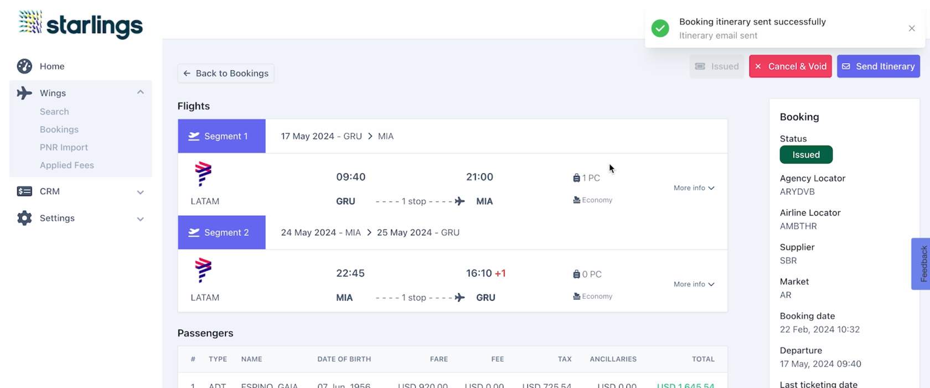Click the Wings airplane icon
This screenshot has height=388, width=930.
pyautogui.click(x=24, y=93)
